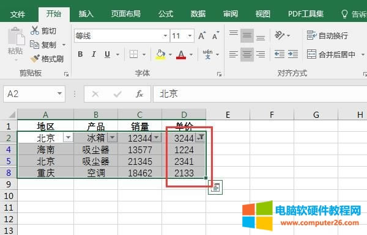Click the Increase Indent icon
Viewport: 367px width, 235px height.
pos(293,54)
